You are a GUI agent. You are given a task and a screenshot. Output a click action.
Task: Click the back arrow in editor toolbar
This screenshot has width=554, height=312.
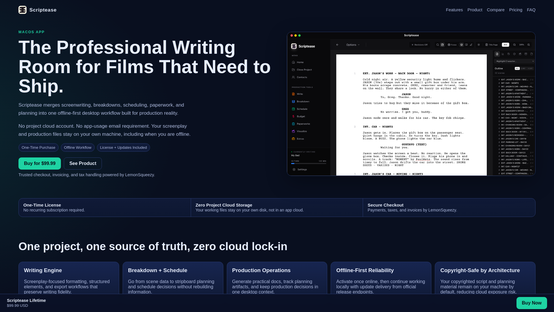pyautogui.click(x=337, y=45)
